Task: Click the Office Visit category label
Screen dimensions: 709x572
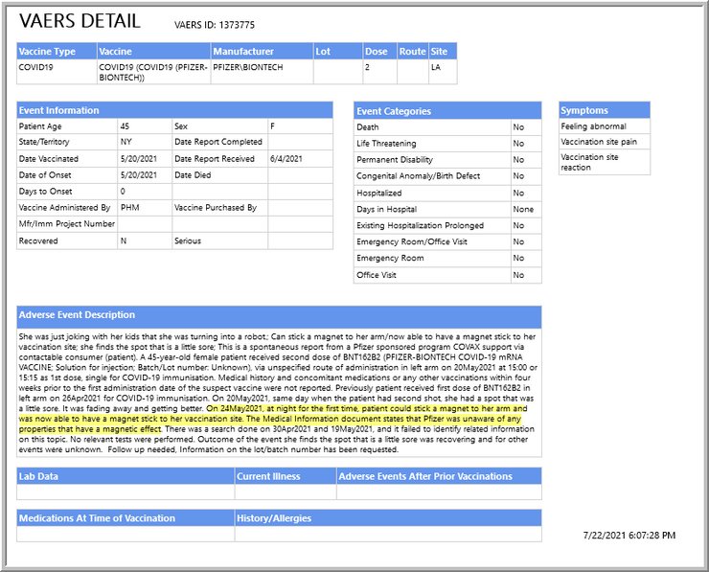Action: 377,275
